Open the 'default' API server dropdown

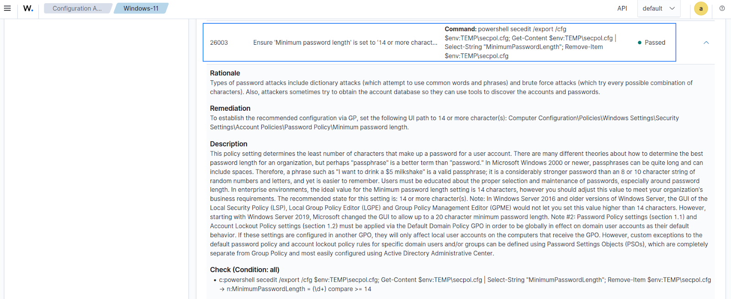click(x=659, y=8)
